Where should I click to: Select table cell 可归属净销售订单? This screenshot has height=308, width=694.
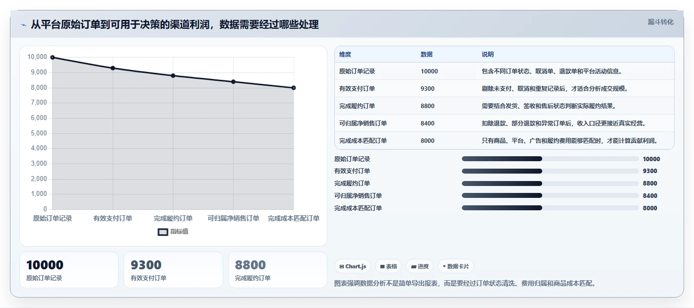point(363,123)
